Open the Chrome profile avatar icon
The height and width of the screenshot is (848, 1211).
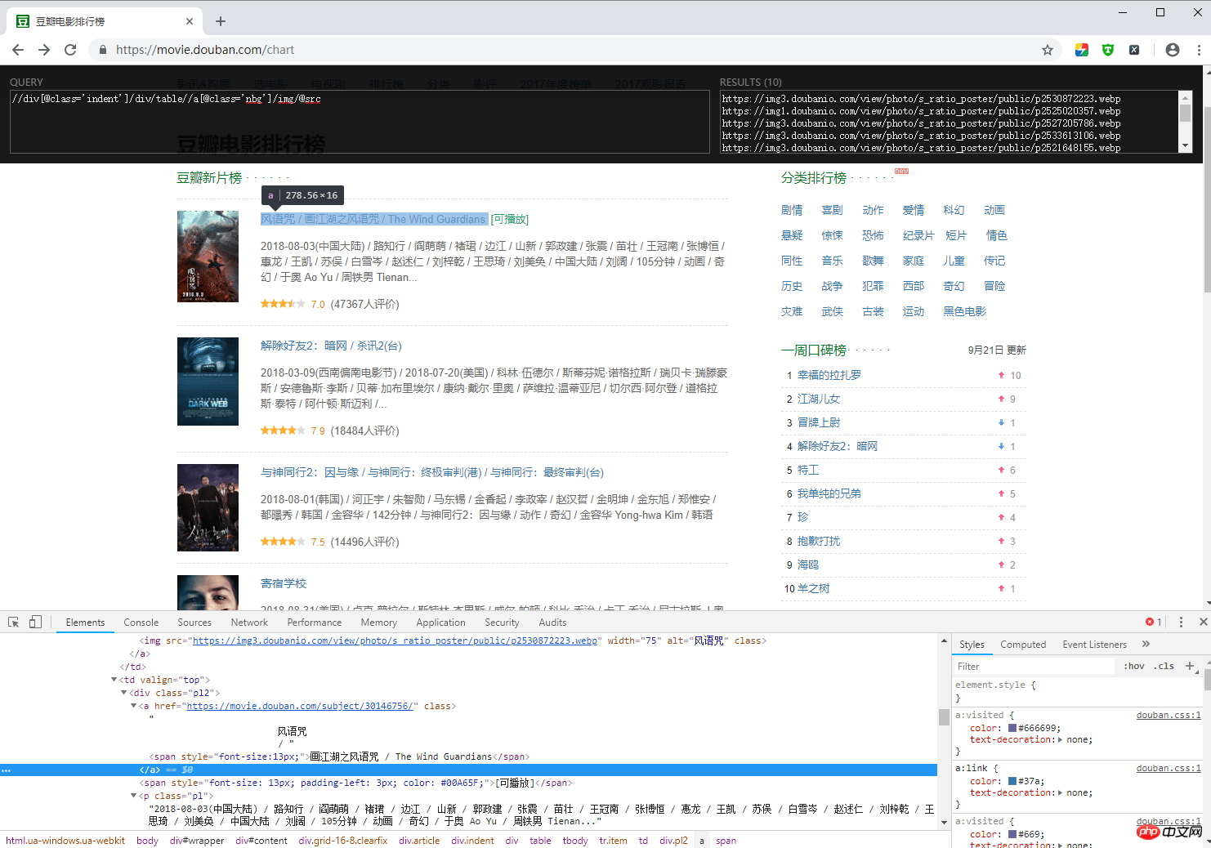[1173, 50]
